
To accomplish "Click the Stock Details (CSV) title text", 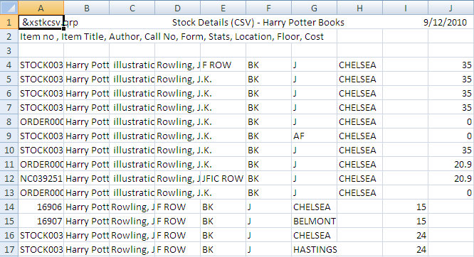I will tap(258, 22).
